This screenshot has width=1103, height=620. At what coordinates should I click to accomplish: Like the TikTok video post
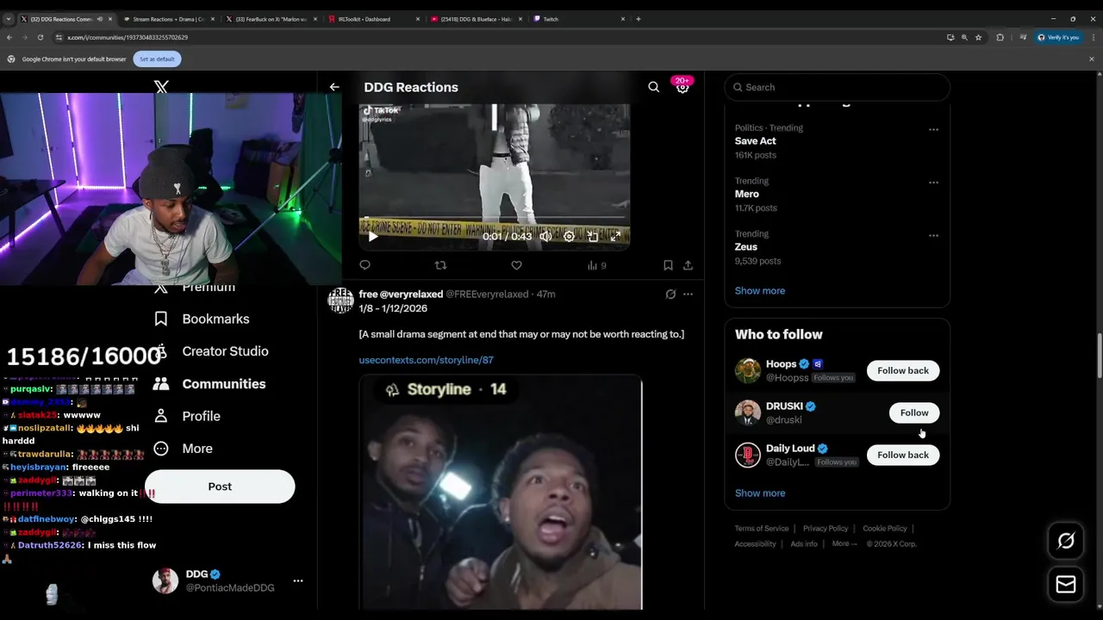(x=516, y=265)
